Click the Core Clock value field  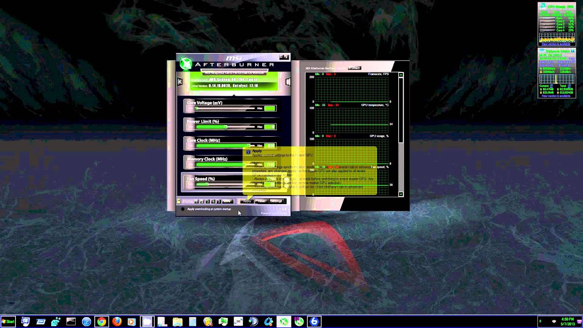click(x=270, y=146)
